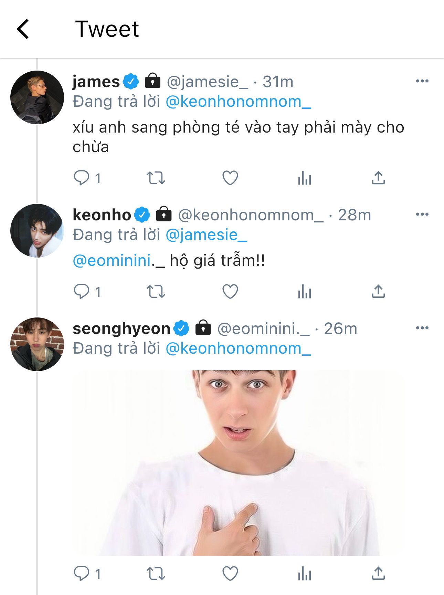
Task: Retweet james's tweet
Action: point(156,178)
